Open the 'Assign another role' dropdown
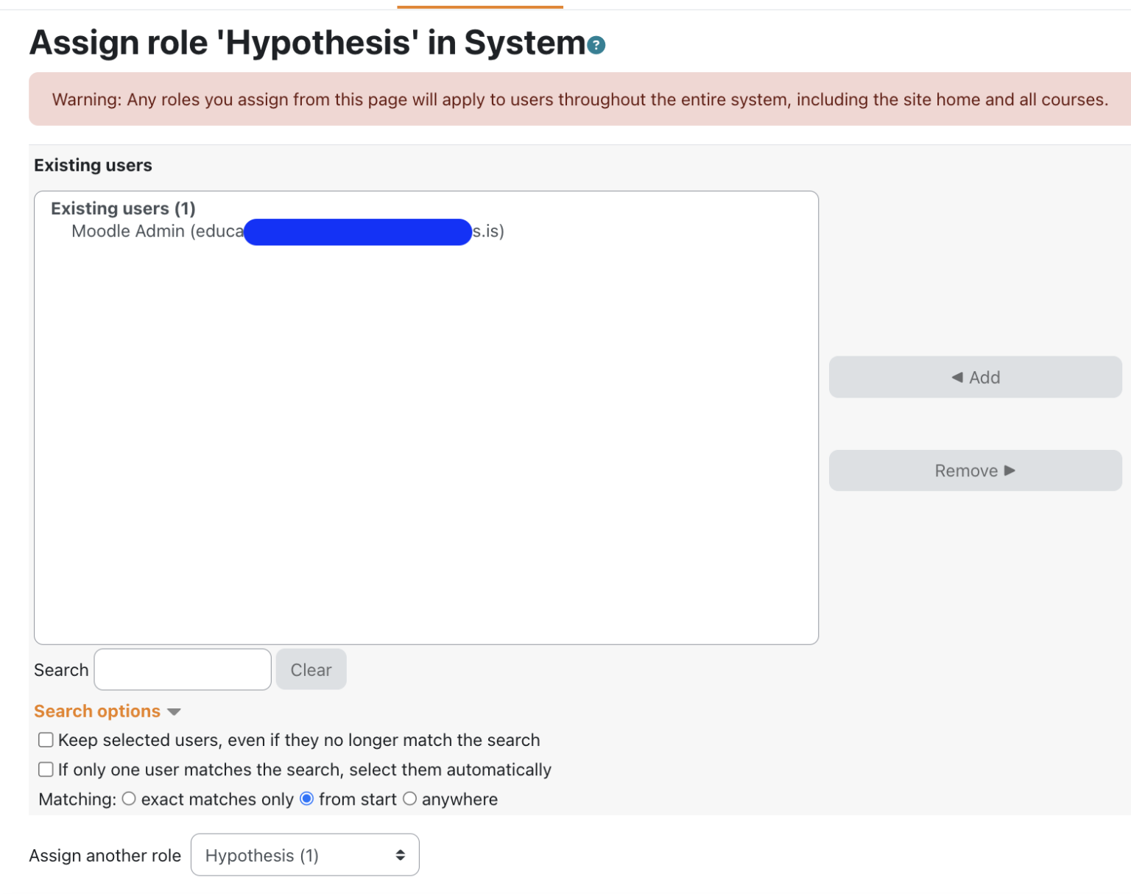 click(x=304, y=854)
